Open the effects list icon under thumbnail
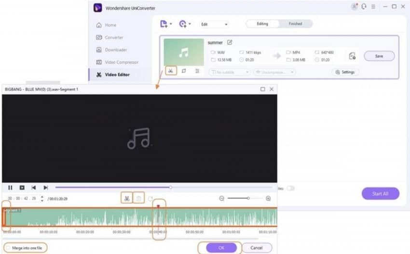 point(197,71)
